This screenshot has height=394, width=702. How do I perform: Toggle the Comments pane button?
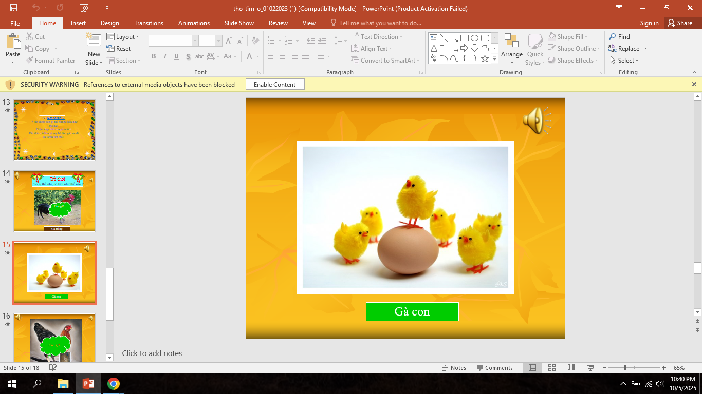point(494,368)
